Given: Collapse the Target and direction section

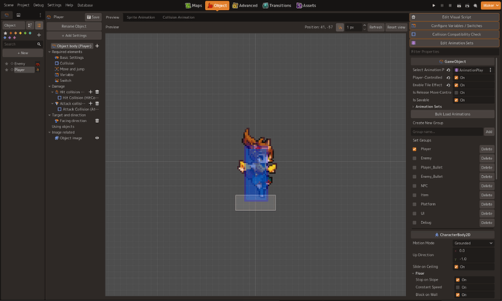Looking at the screenshot, I should click(x=49, y=115).
